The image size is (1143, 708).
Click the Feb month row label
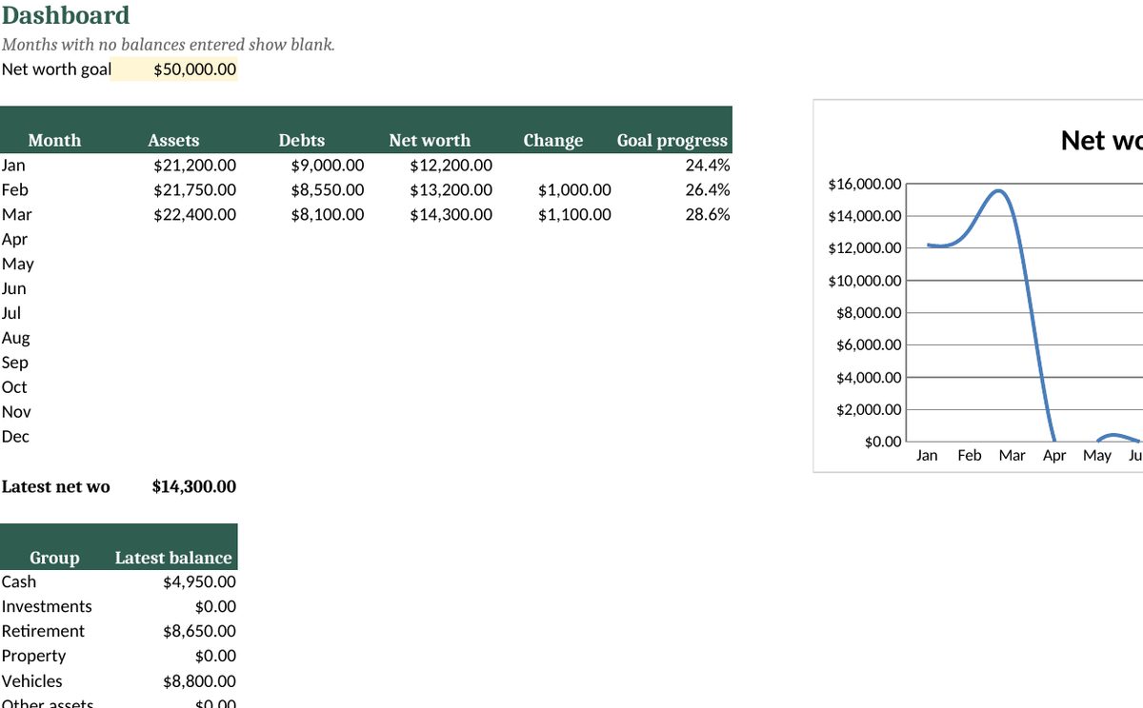click(15, 189)
